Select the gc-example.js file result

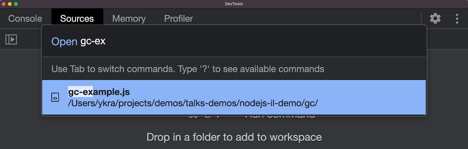click(x=99, y=92)
